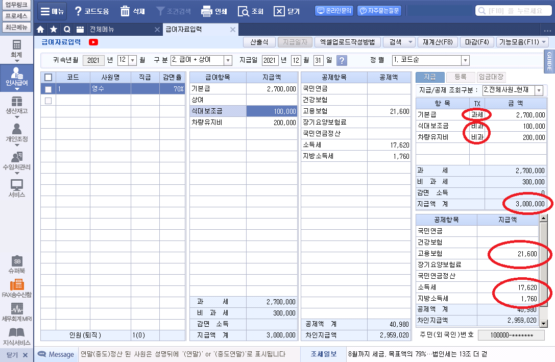The image size is (555, 362).
Task: Click 온라인문의 button
Action: coord(334,11)
